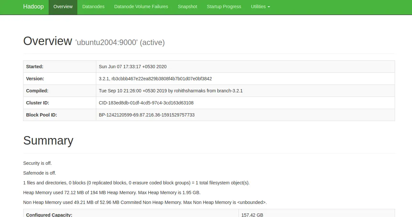
Task: Click the caret arrow next to Utilities
Action: point(269,7)
